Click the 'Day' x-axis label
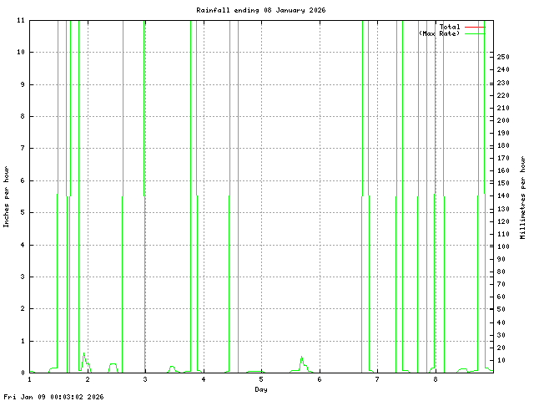Viewport: 534px width, 401px height. pyautogui.click(x=261, y=389)
